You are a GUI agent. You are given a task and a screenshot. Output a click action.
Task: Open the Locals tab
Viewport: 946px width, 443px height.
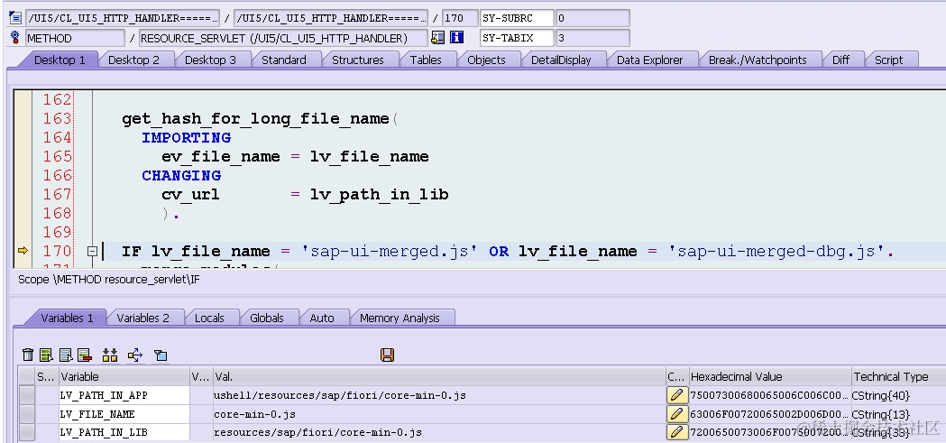[209, 318]
